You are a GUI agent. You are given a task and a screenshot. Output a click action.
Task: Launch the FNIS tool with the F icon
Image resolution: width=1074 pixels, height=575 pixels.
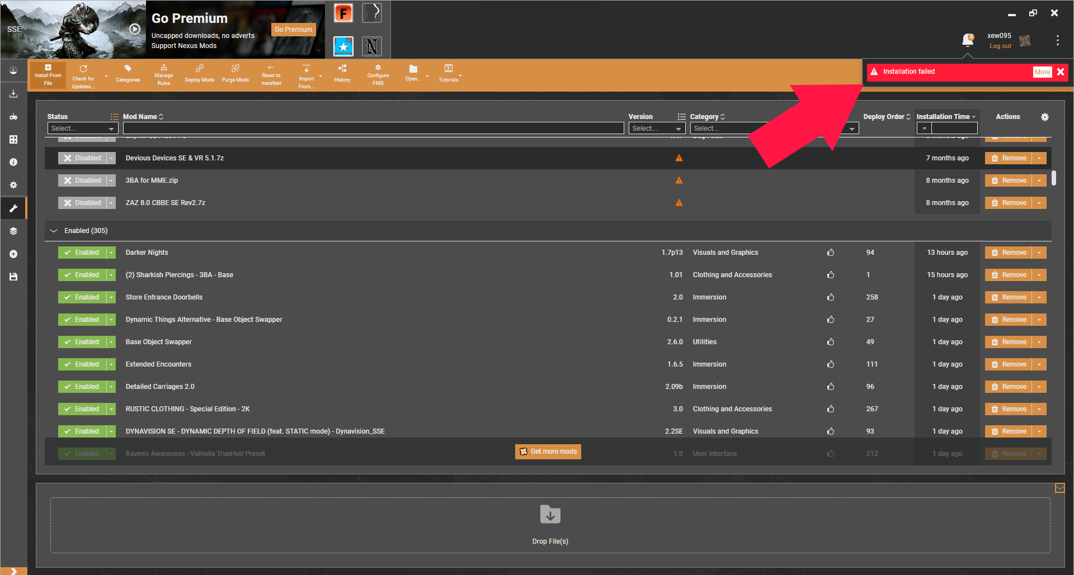(343, 13)
